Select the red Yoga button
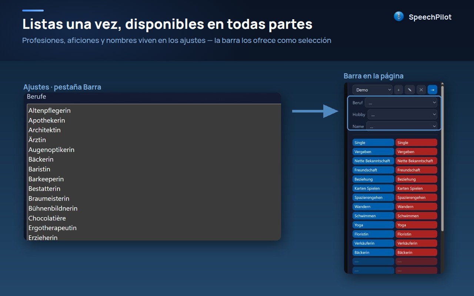474x296 pixels. [x=416, y=225]
